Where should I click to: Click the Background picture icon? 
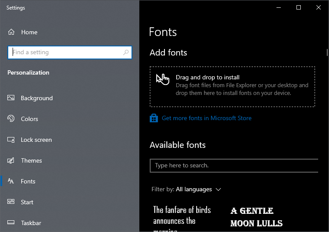click(x=11, y=98)
